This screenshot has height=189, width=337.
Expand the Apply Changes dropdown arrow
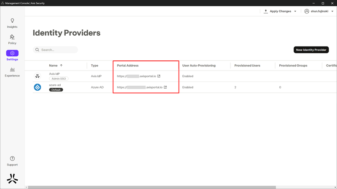point(295,11)
